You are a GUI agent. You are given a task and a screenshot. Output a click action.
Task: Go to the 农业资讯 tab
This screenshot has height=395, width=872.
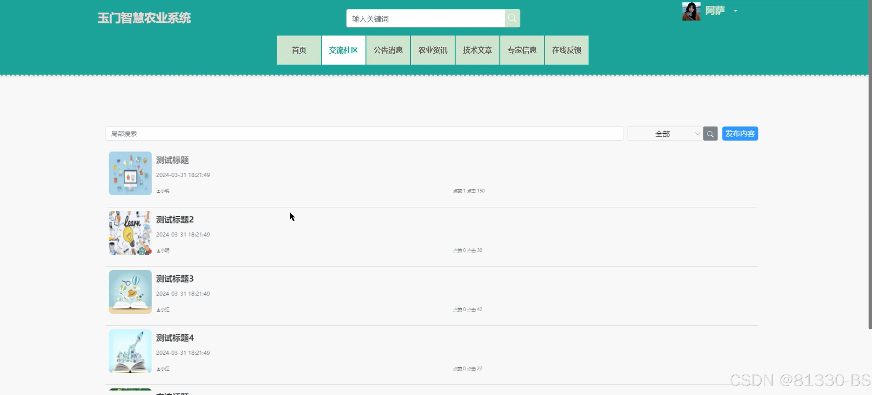pos(433,50)
